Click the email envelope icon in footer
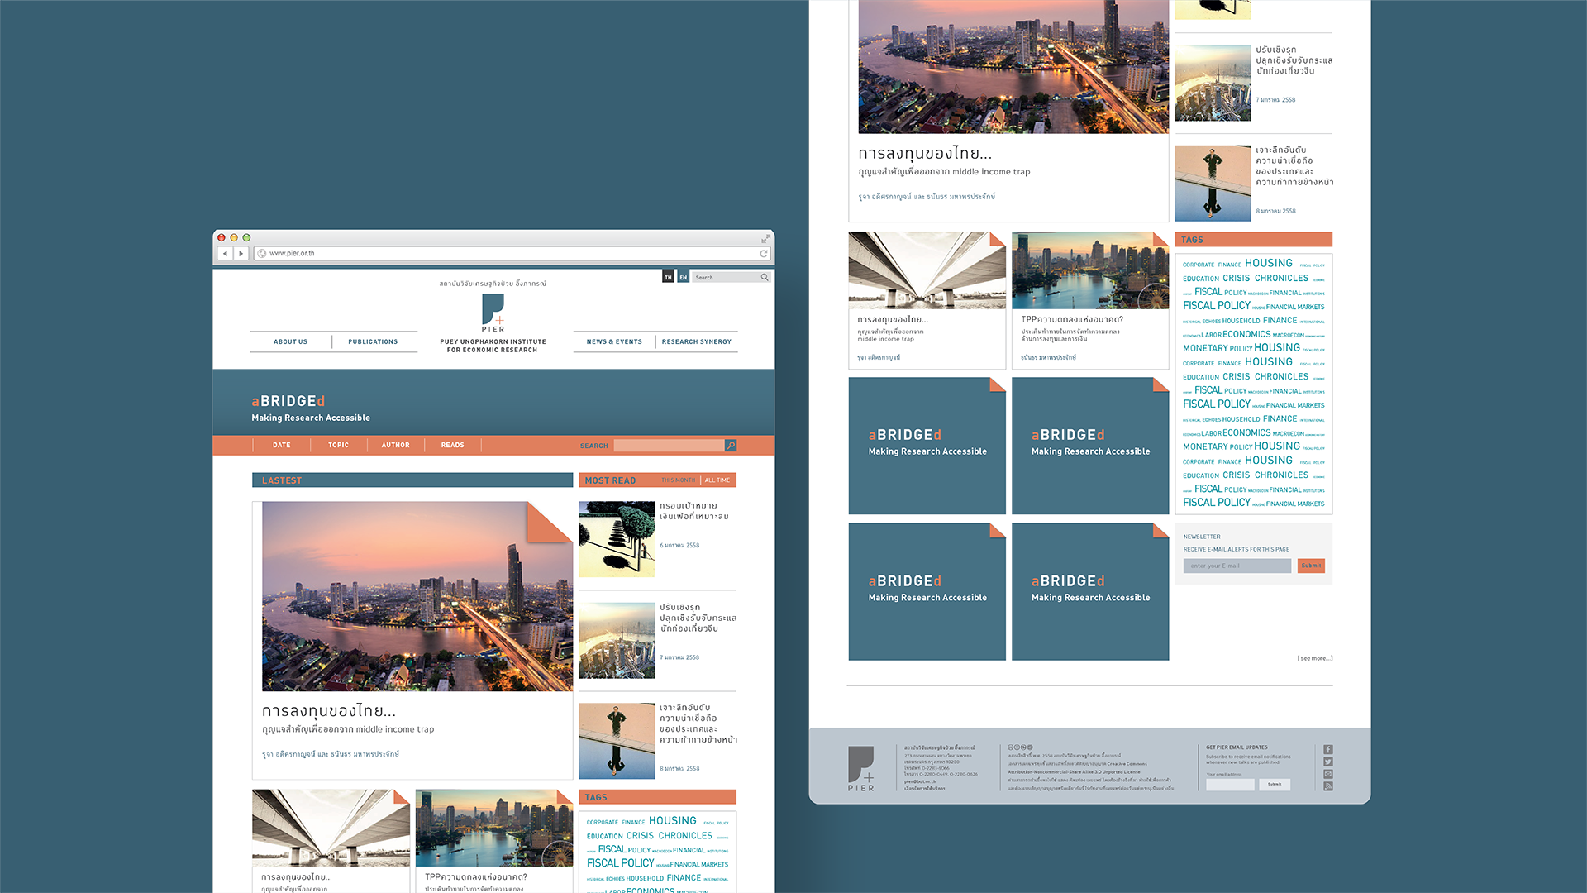 (x=1327, y=774)
